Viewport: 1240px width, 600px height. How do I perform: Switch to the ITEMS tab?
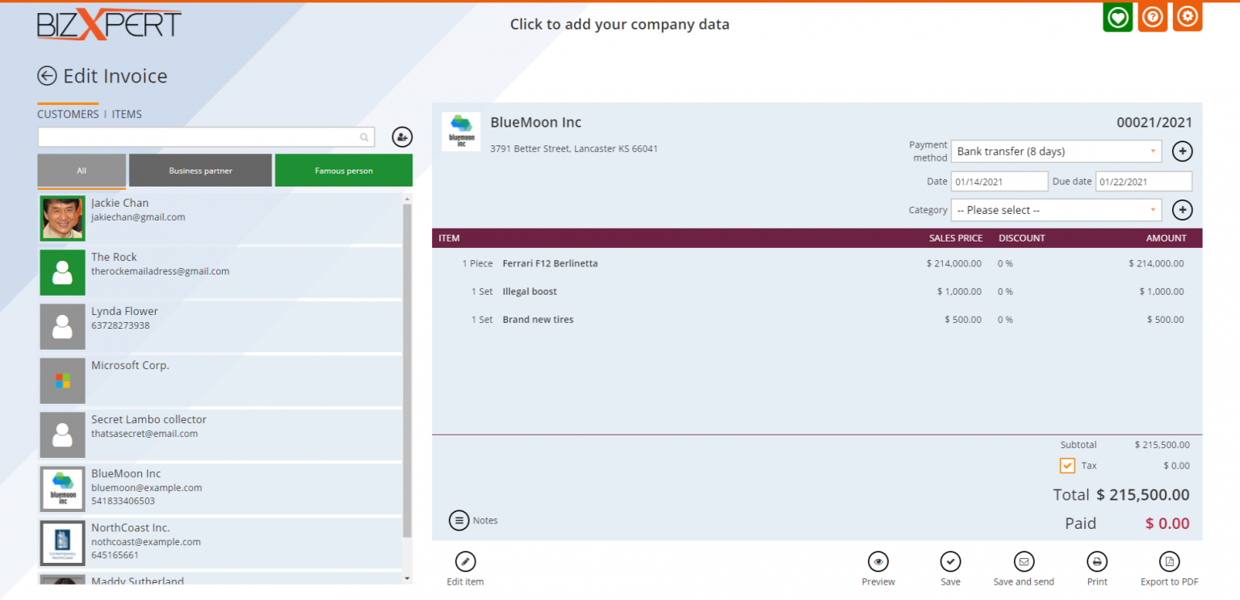(127, 114)
